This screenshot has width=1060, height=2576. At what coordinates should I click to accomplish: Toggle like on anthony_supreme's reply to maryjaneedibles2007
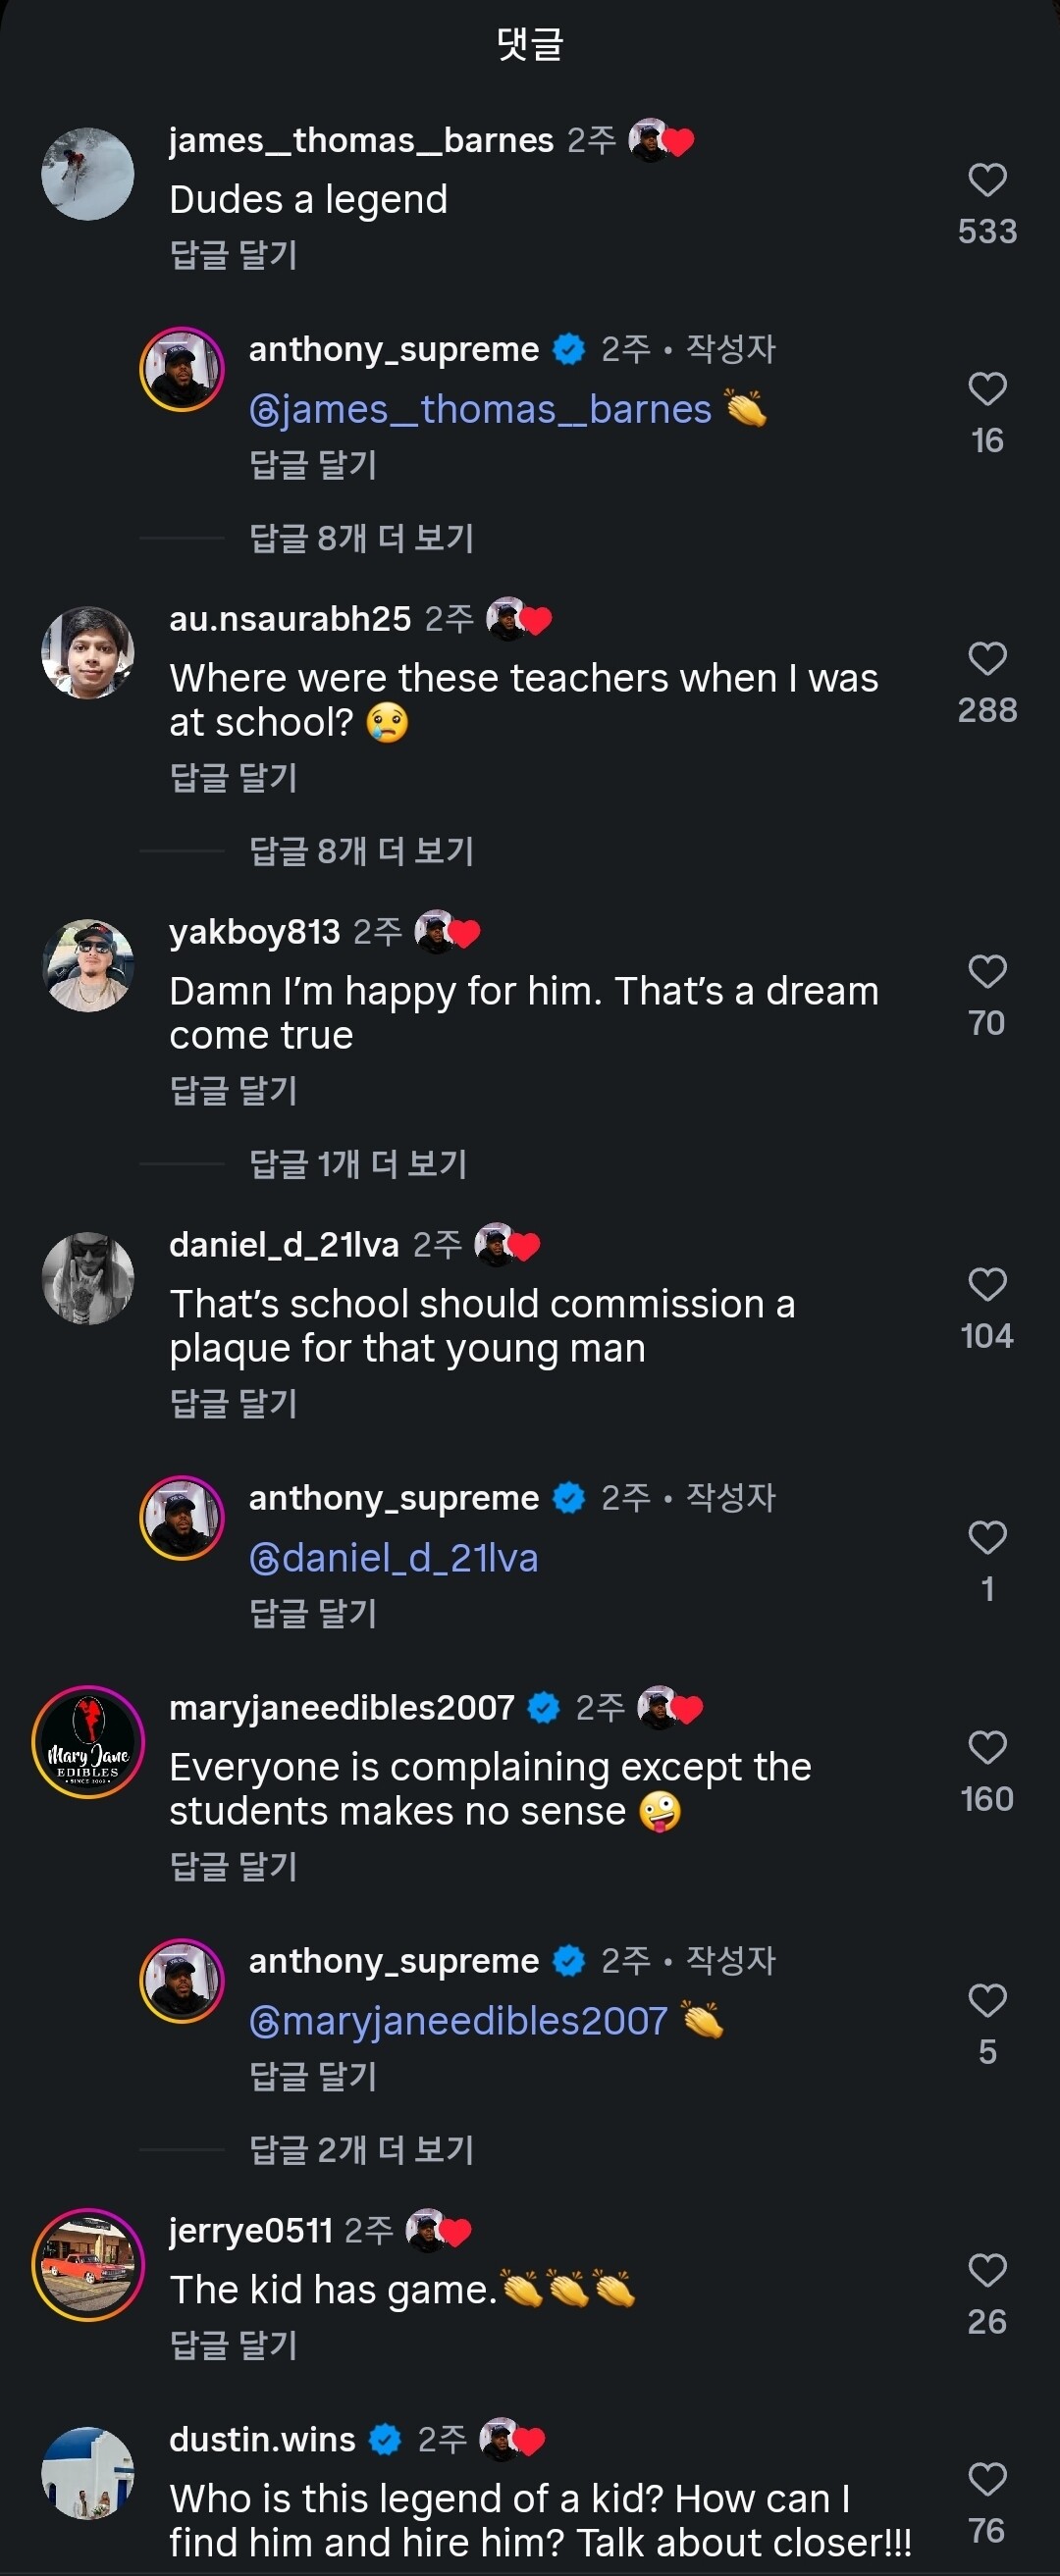tap(987, 2001)
